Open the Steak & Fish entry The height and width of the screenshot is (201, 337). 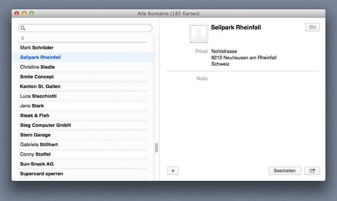[x=83, y=116]
